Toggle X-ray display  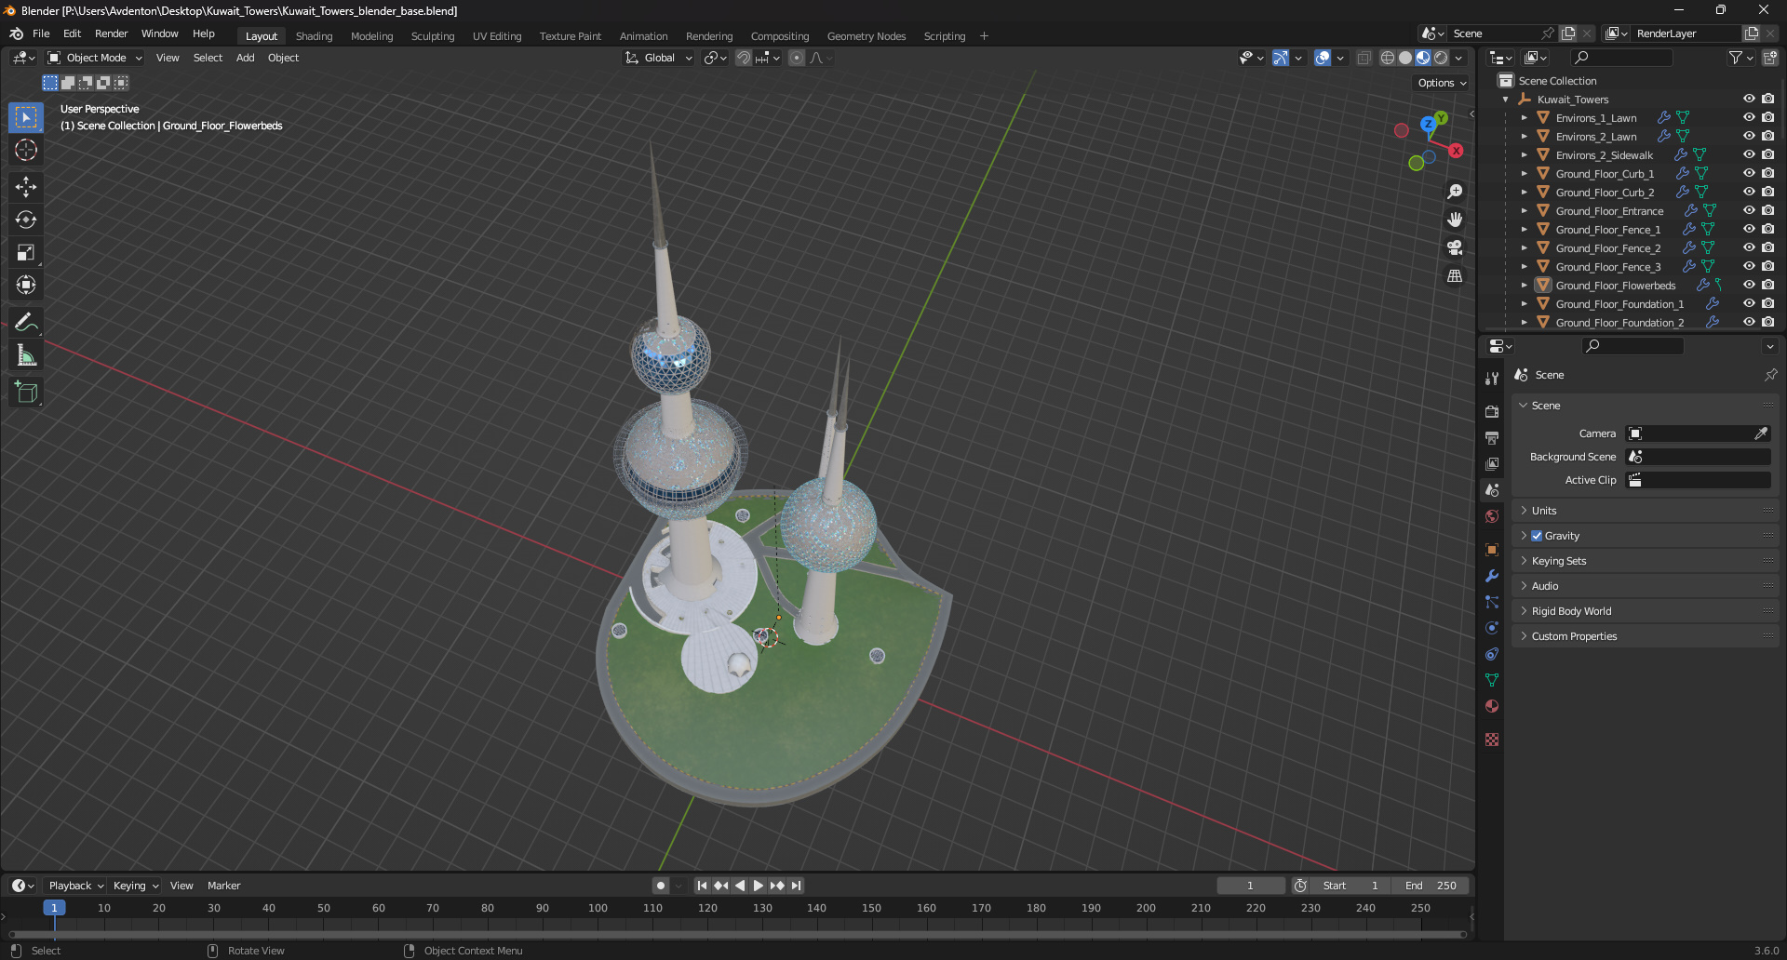1364,58
